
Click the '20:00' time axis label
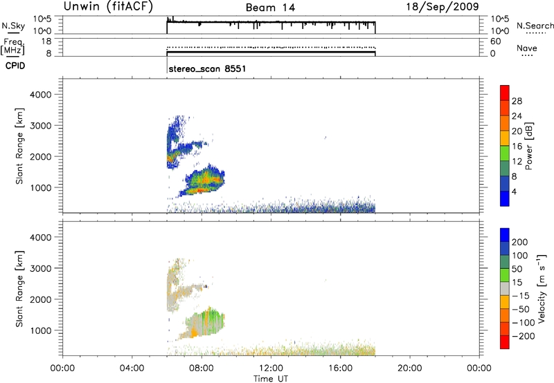pos(410,368)
